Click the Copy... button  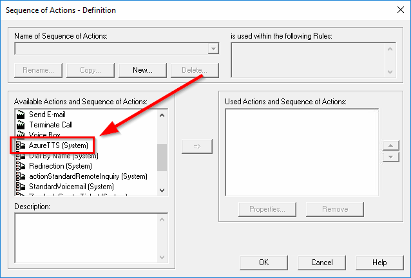click(90, 70)
